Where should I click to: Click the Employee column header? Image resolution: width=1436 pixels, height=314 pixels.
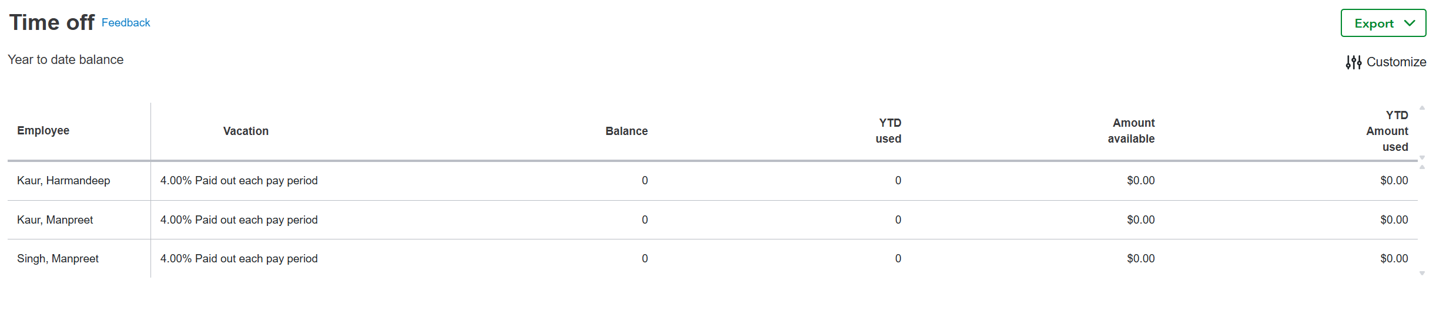[x=43, y=131]
